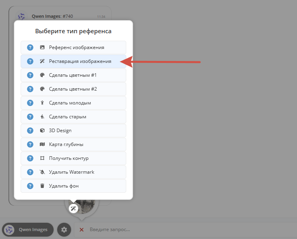
Task: Open the settings gear button
Action: [64, 230]
